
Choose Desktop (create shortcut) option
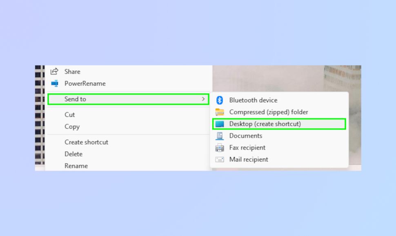266,124
